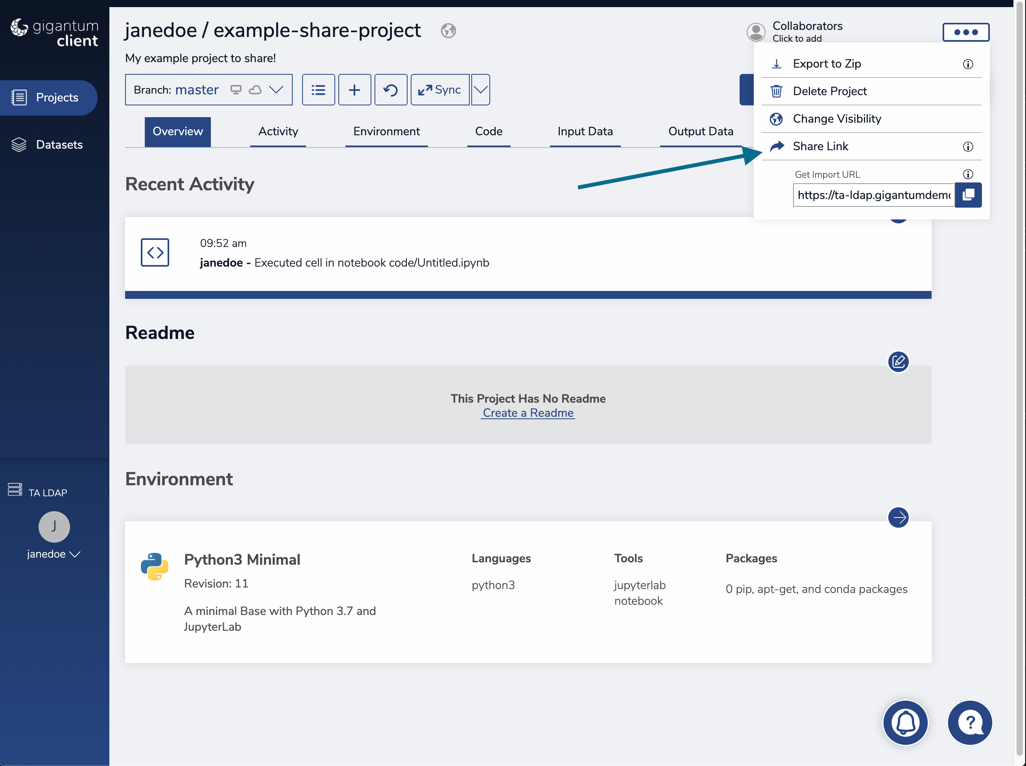1026x766 pixels.
Task: Open the janedoe user menu
Action: point(54,554)
